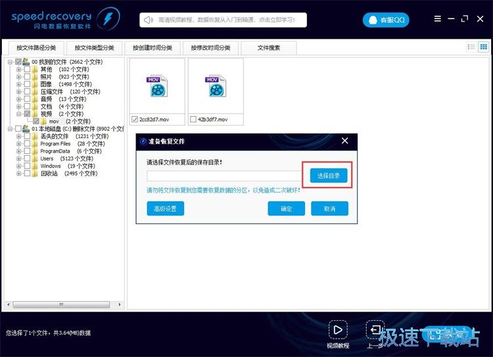Open the 客服QQ support button

click(x=386, y=20)
